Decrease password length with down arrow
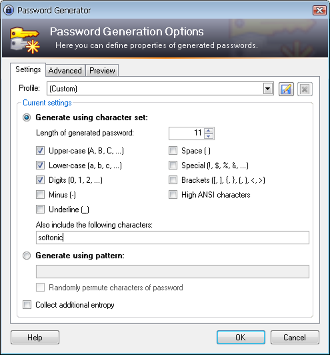Viewport: 330px width, 355px height. tap(209, 136)
